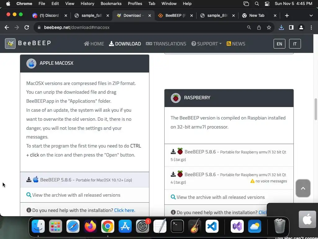Open the Bookmarks menu

click(x=111, y=3)
